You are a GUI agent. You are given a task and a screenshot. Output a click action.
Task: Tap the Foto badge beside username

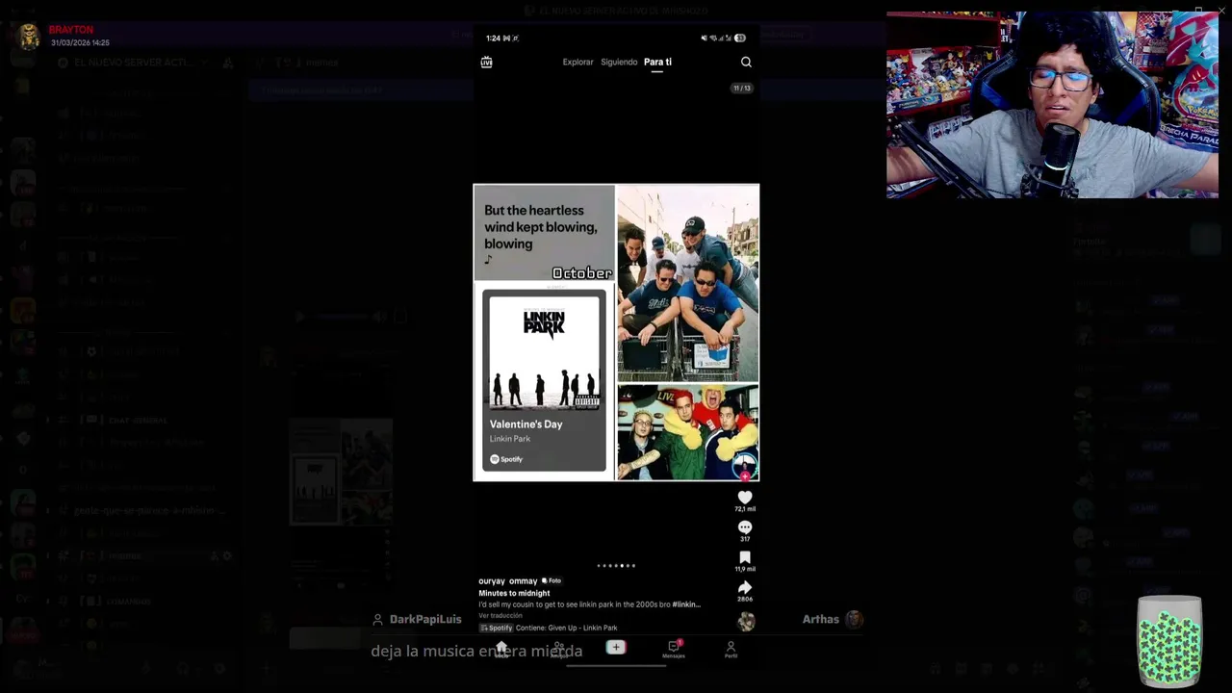click(x=552, y=580)
